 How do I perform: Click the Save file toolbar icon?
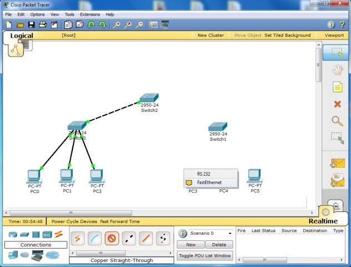[31, 24]
